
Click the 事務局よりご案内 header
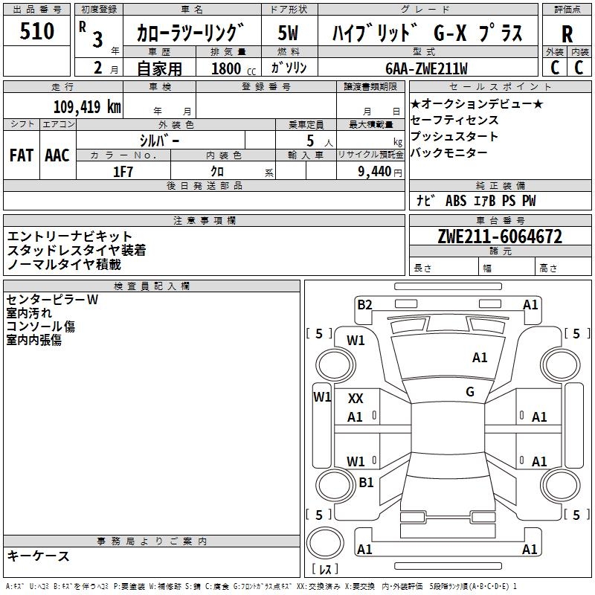152,541
